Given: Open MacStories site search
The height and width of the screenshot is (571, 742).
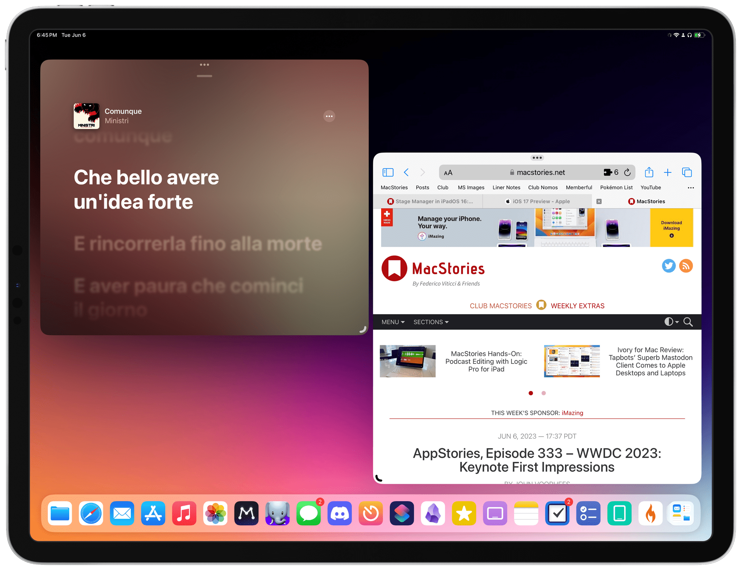Looking at the screenshot, I should 688,322.
